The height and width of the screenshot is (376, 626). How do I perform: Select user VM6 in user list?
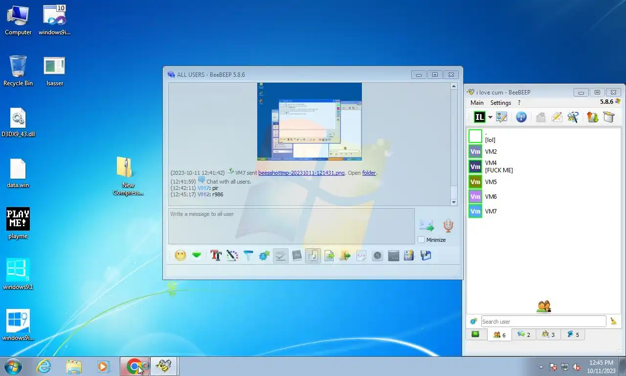(543, 197)
